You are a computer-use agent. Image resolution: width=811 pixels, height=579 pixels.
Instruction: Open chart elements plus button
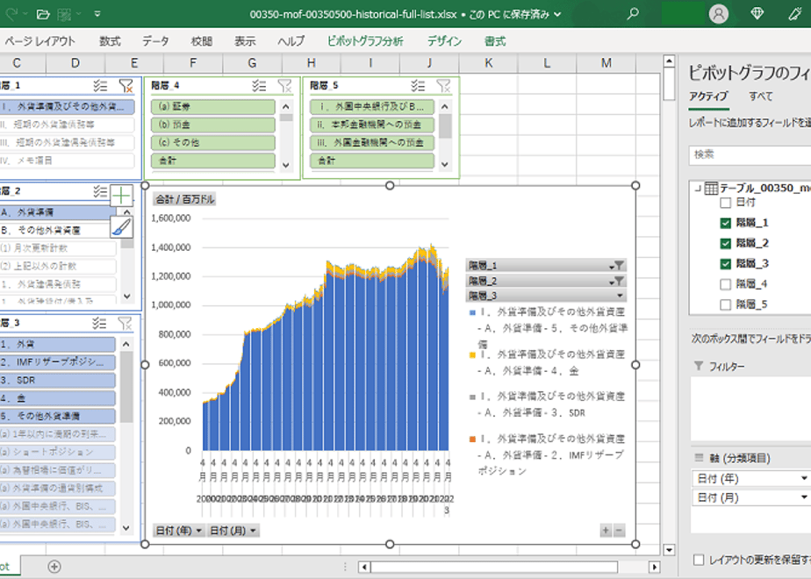pos(121,196)
